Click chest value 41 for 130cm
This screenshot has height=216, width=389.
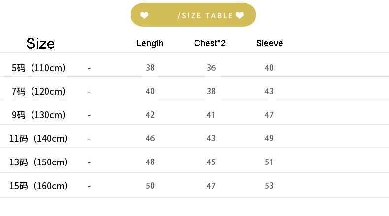[x=211, y=115]
